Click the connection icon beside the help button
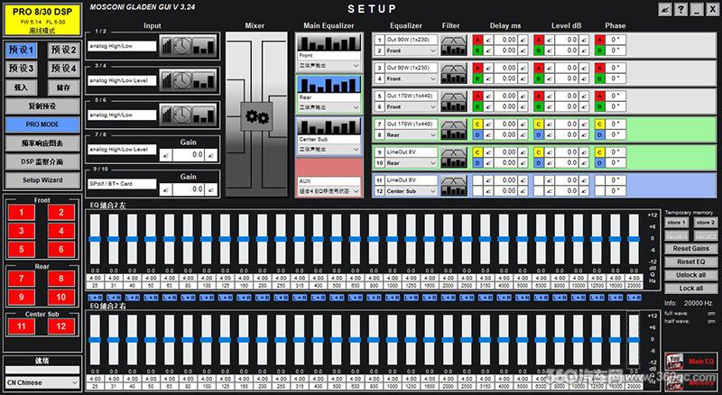Screen dimensions: 722x395 [x=664, y=9]
